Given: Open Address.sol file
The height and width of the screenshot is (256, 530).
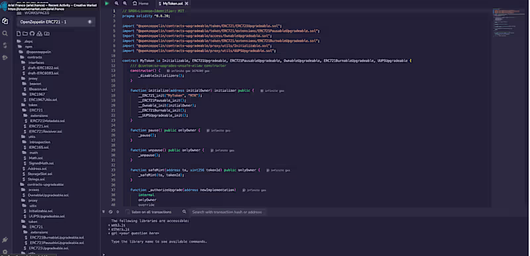Looking at the screenshot, I should pos(36,169).
